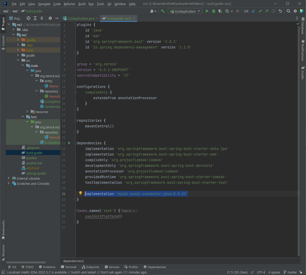
Task: Click the UTF-8 encoding status widget
Action: [x=261, y=272]
